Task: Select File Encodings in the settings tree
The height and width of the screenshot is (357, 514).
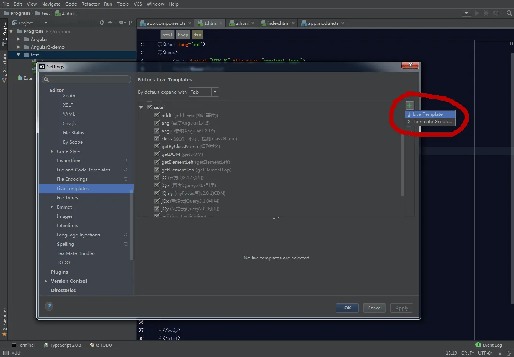Action: [x=72, y=179]
